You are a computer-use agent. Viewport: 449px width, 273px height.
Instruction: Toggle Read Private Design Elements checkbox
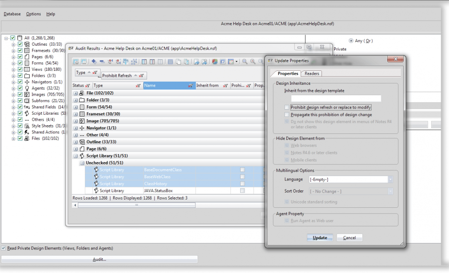click(3, 248)
